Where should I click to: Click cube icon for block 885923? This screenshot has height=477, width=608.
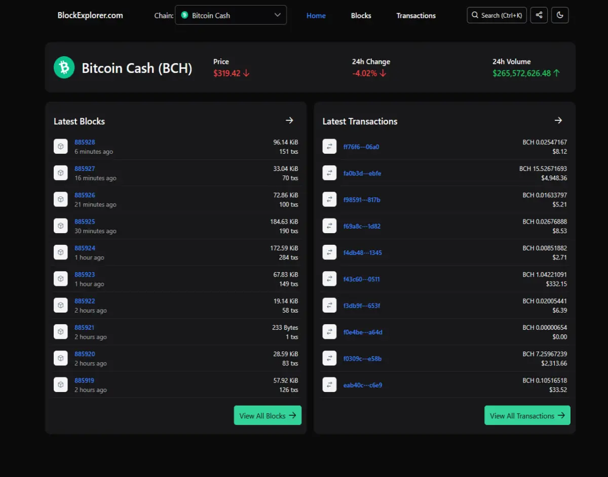click(x=61, y=279)
